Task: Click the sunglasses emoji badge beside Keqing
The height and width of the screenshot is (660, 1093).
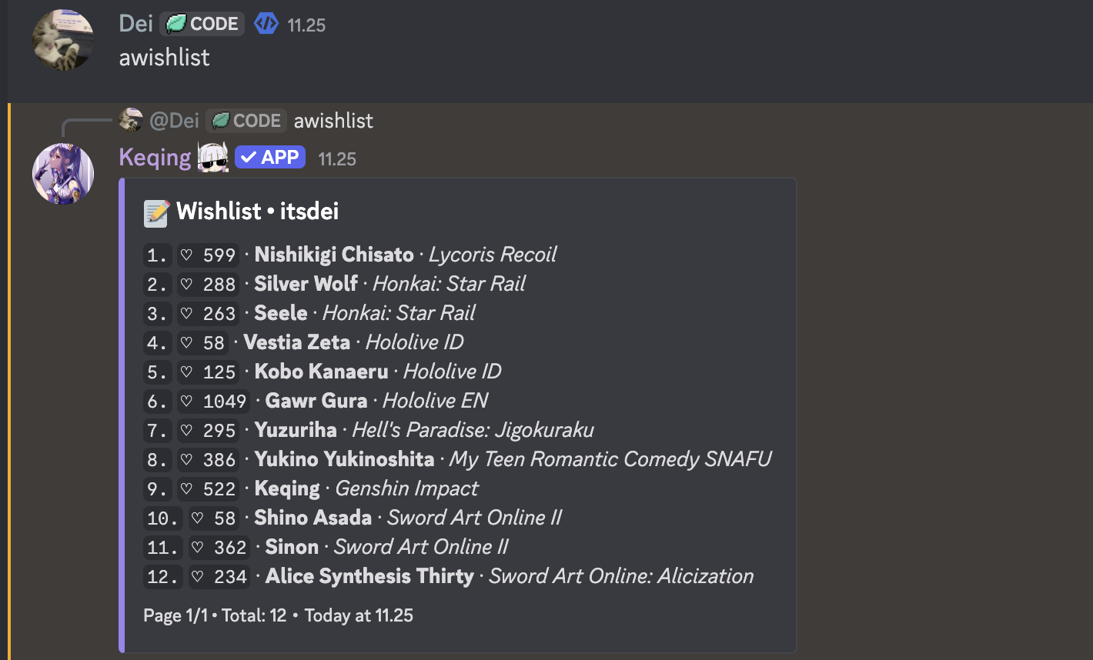Action: tap(213, 158)
